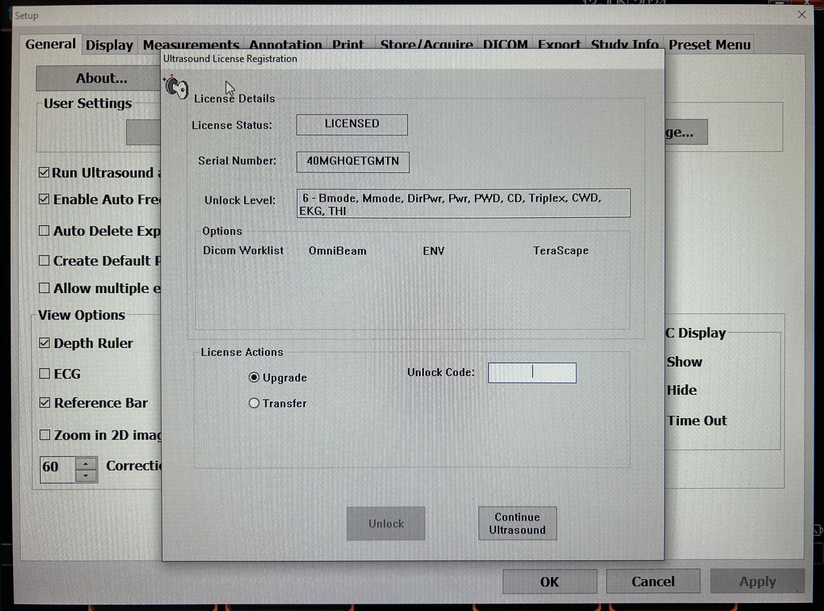The height and width of the screenshot is (611, 824).
Task: Click Cancel in the Setup window
Action: coord(652,581)
